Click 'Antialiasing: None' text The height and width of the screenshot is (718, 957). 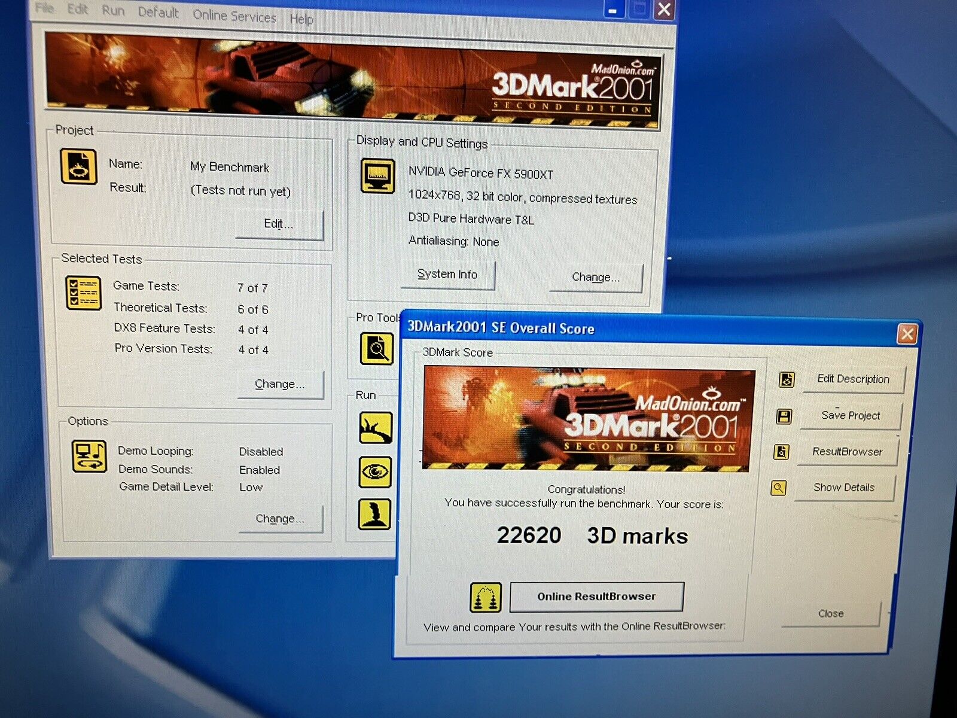(453, 241)
